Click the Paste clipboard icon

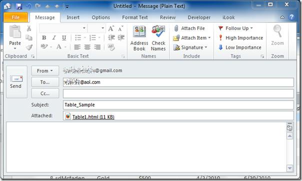[15, 32]
